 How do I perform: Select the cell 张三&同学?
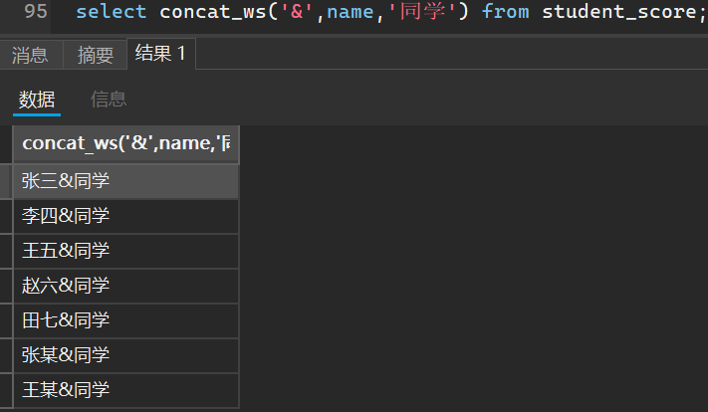click(126, 181)
